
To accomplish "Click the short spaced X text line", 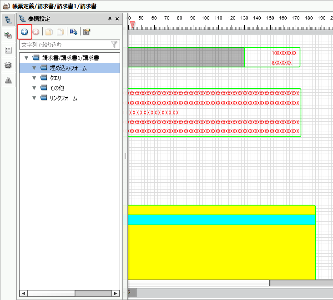I will point(154,113).
